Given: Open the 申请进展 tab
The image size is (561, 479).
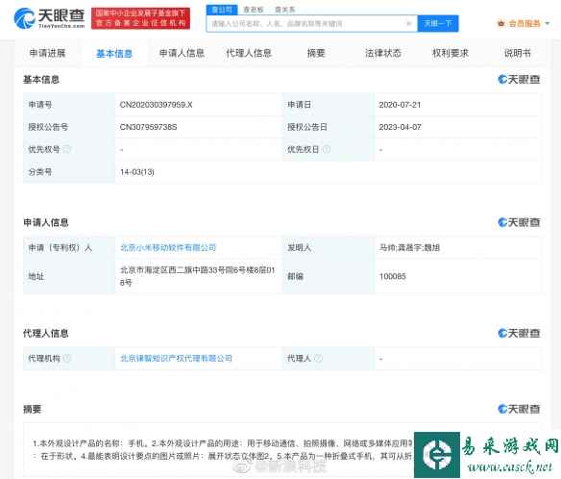Looking at the screenshot, I should (x=47, y=53).
